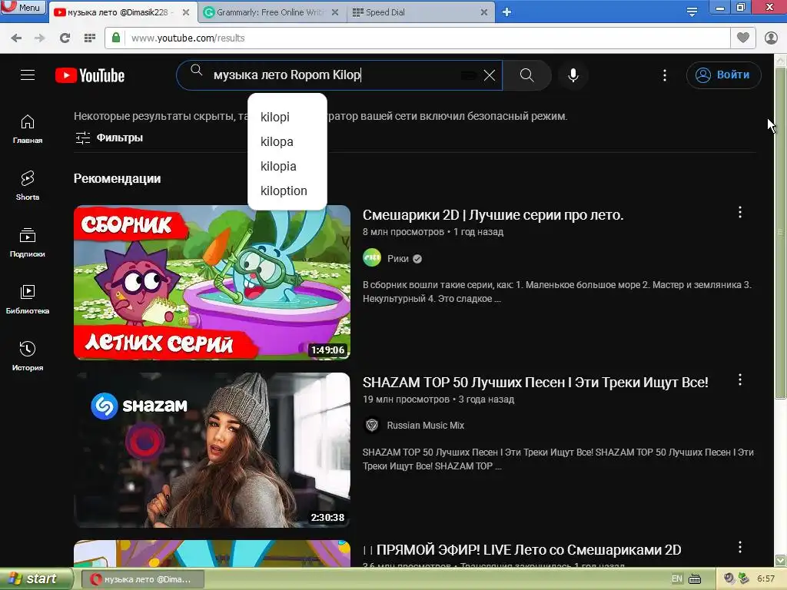Screen dimensions: 787x590
Task: Open the browser profile account icon
Action: (x=771, y=38)
